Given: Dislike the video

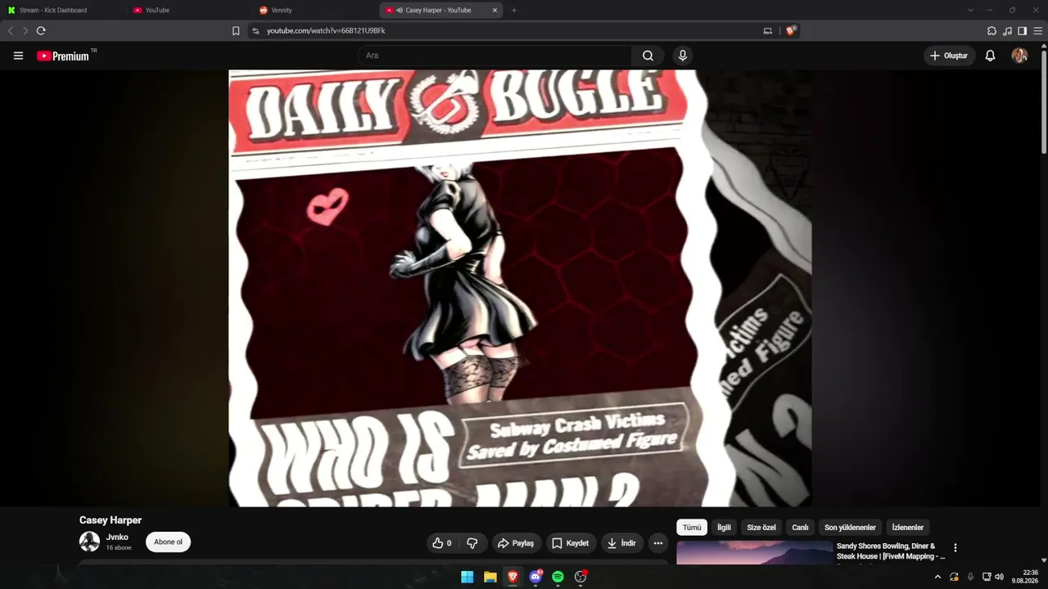Looking at the screenshot, I should click(472, 543).
